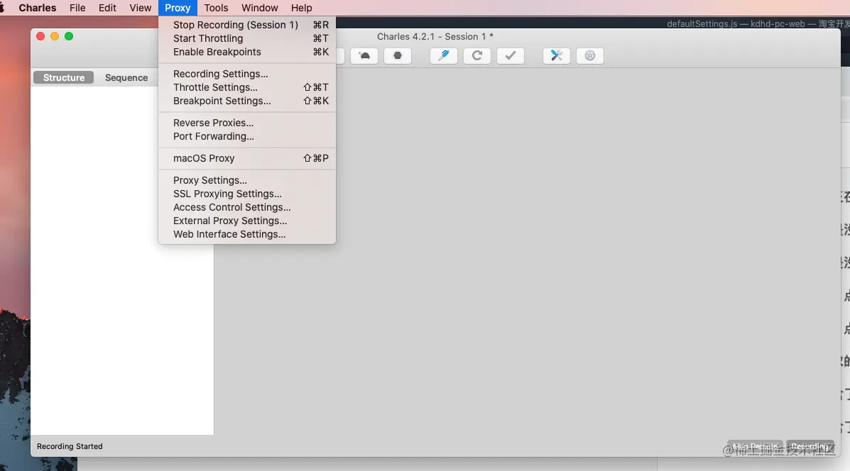Click the checkmark validate toolbar icon
The height and width of the screenshot is (471, 850).
[510, 56]
